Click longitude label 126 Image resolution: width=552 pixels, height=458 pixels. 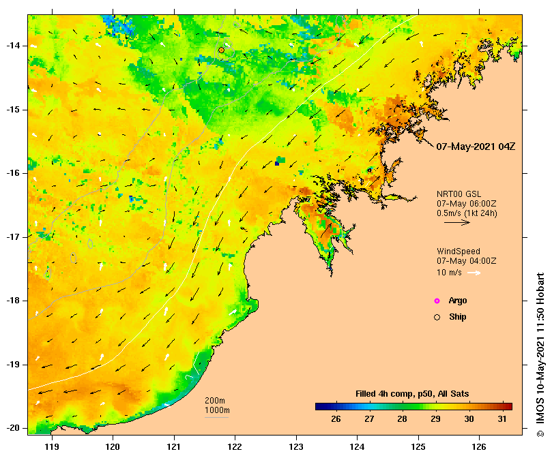479,447
